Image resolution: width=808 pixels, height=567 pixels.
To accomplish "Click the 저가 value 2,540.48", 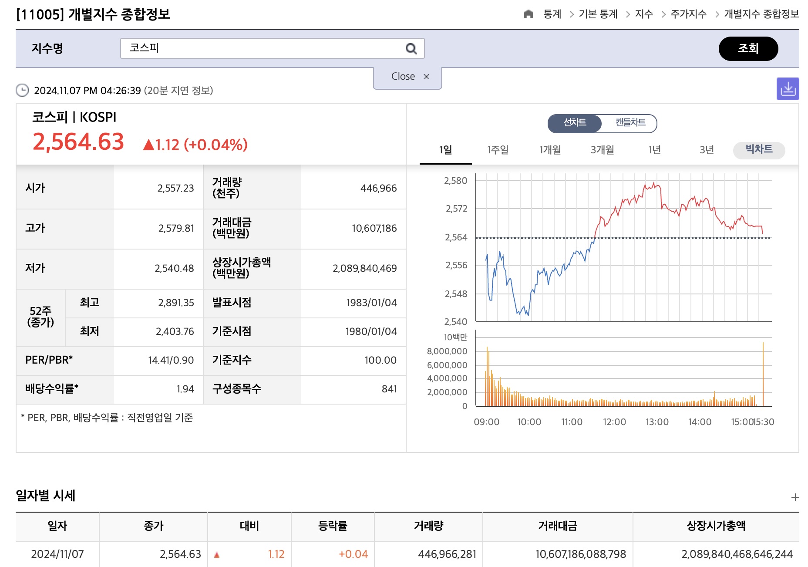I will point(174,268).
